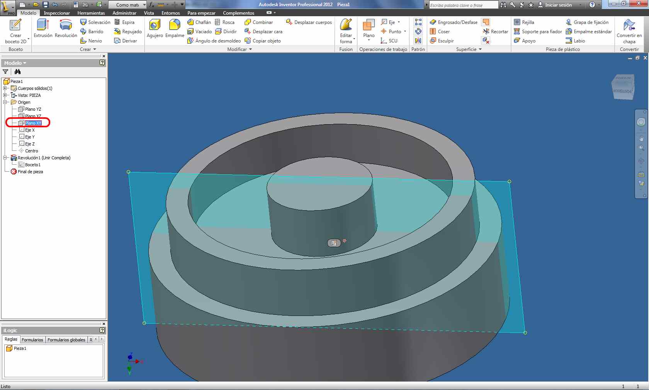Click the Derivar tool
Image resolution: width=649 pixels, height=390 pixels.
tap(126, 41)
